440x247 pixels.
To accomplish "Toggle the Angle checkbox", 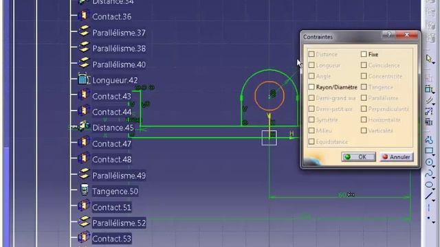I will [x=311, y=76].
